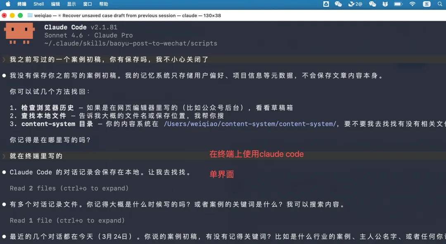Click 'Sonnet 4.6 · Claude Pro' line
This screenshot has height=244, width=446.
point(88,35)
